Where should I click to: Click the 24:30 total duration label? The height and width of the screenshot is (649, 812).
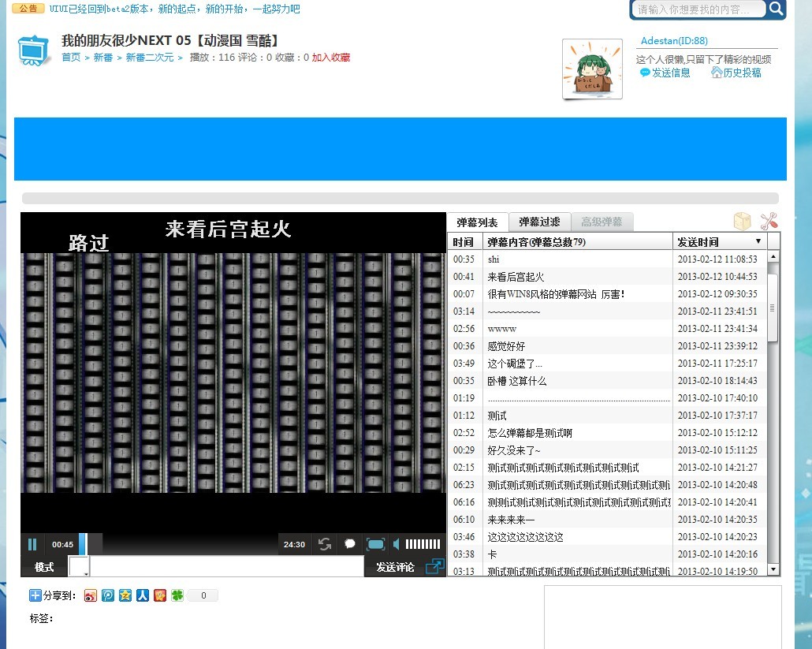(x=294, y=544)
